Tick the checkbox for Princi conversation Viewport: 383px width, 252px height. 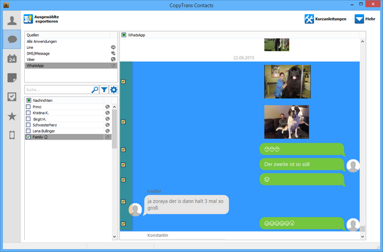tap(28, 107)
